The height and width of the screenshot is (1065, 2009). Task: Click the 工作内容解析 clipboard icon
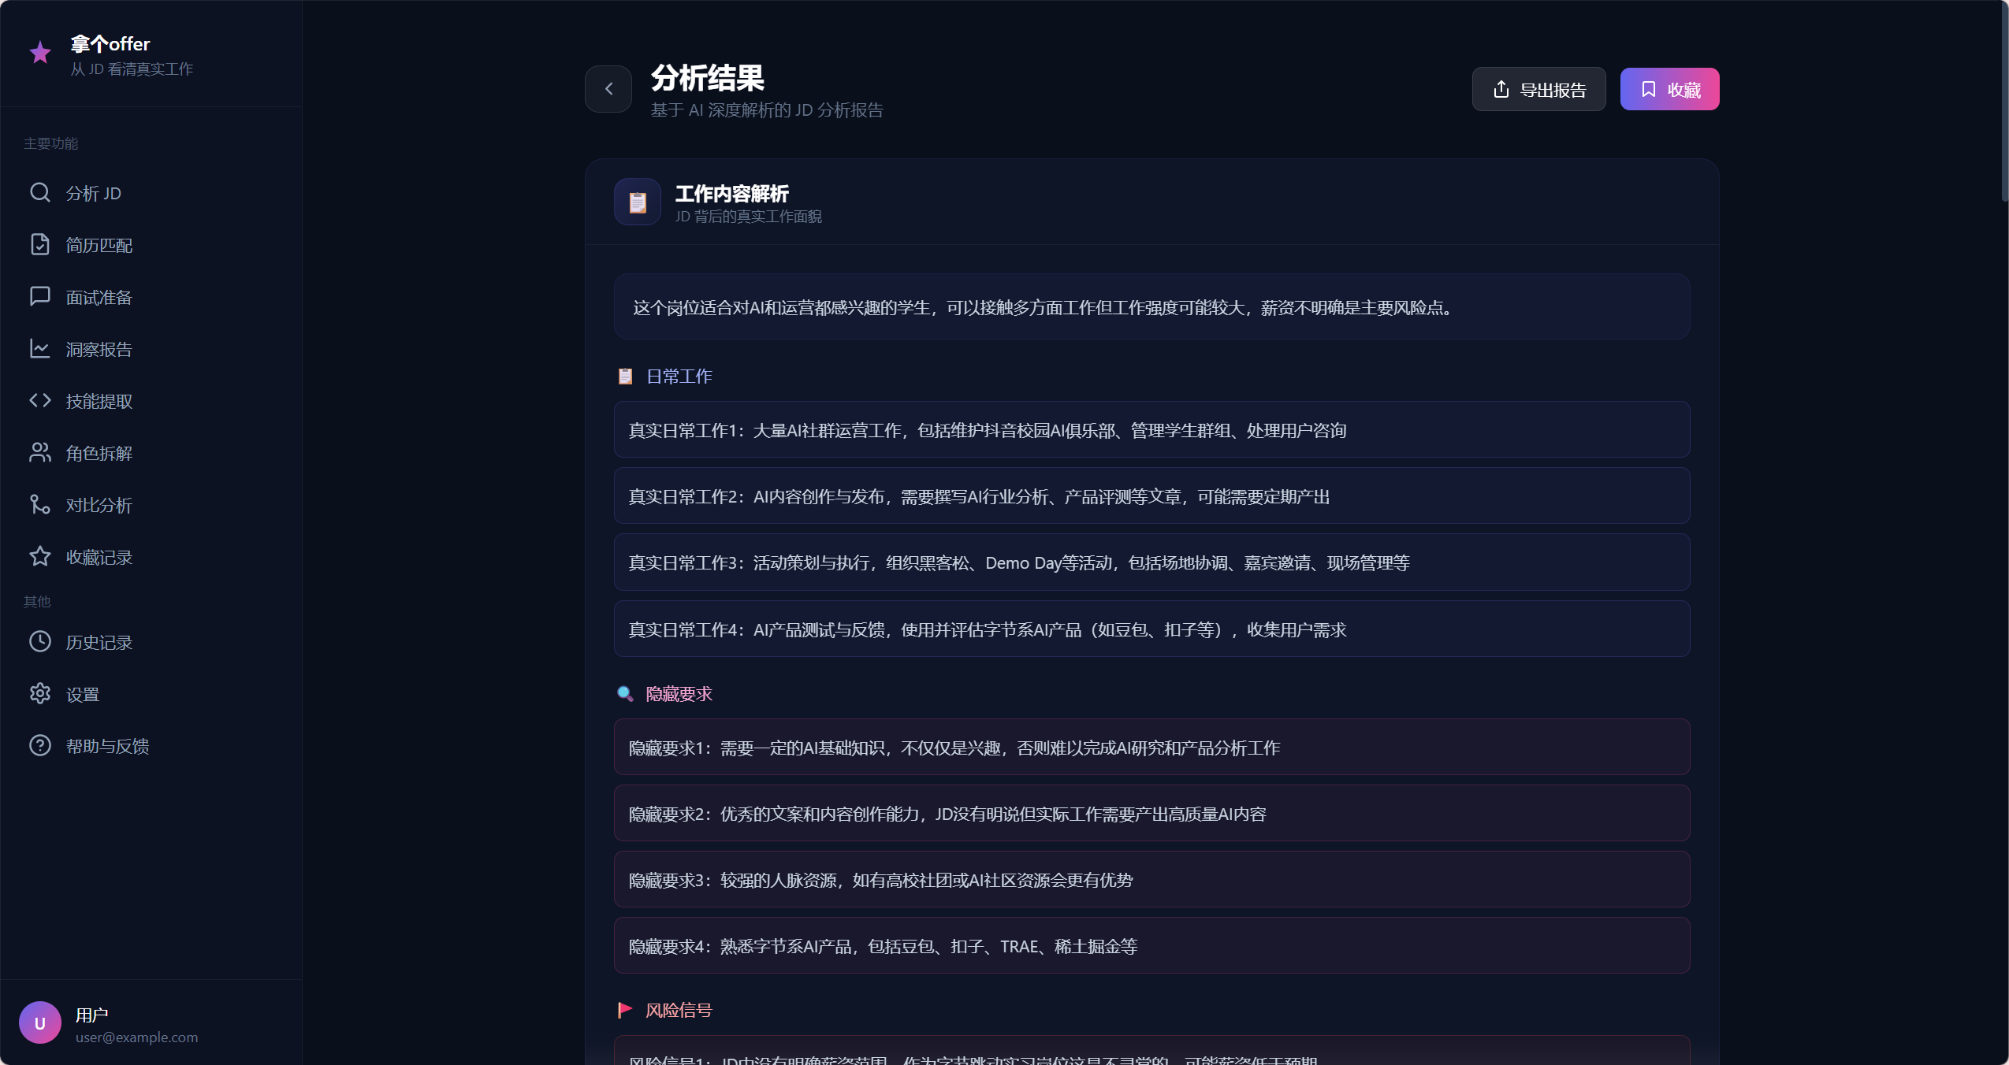[x=638, y=202]
